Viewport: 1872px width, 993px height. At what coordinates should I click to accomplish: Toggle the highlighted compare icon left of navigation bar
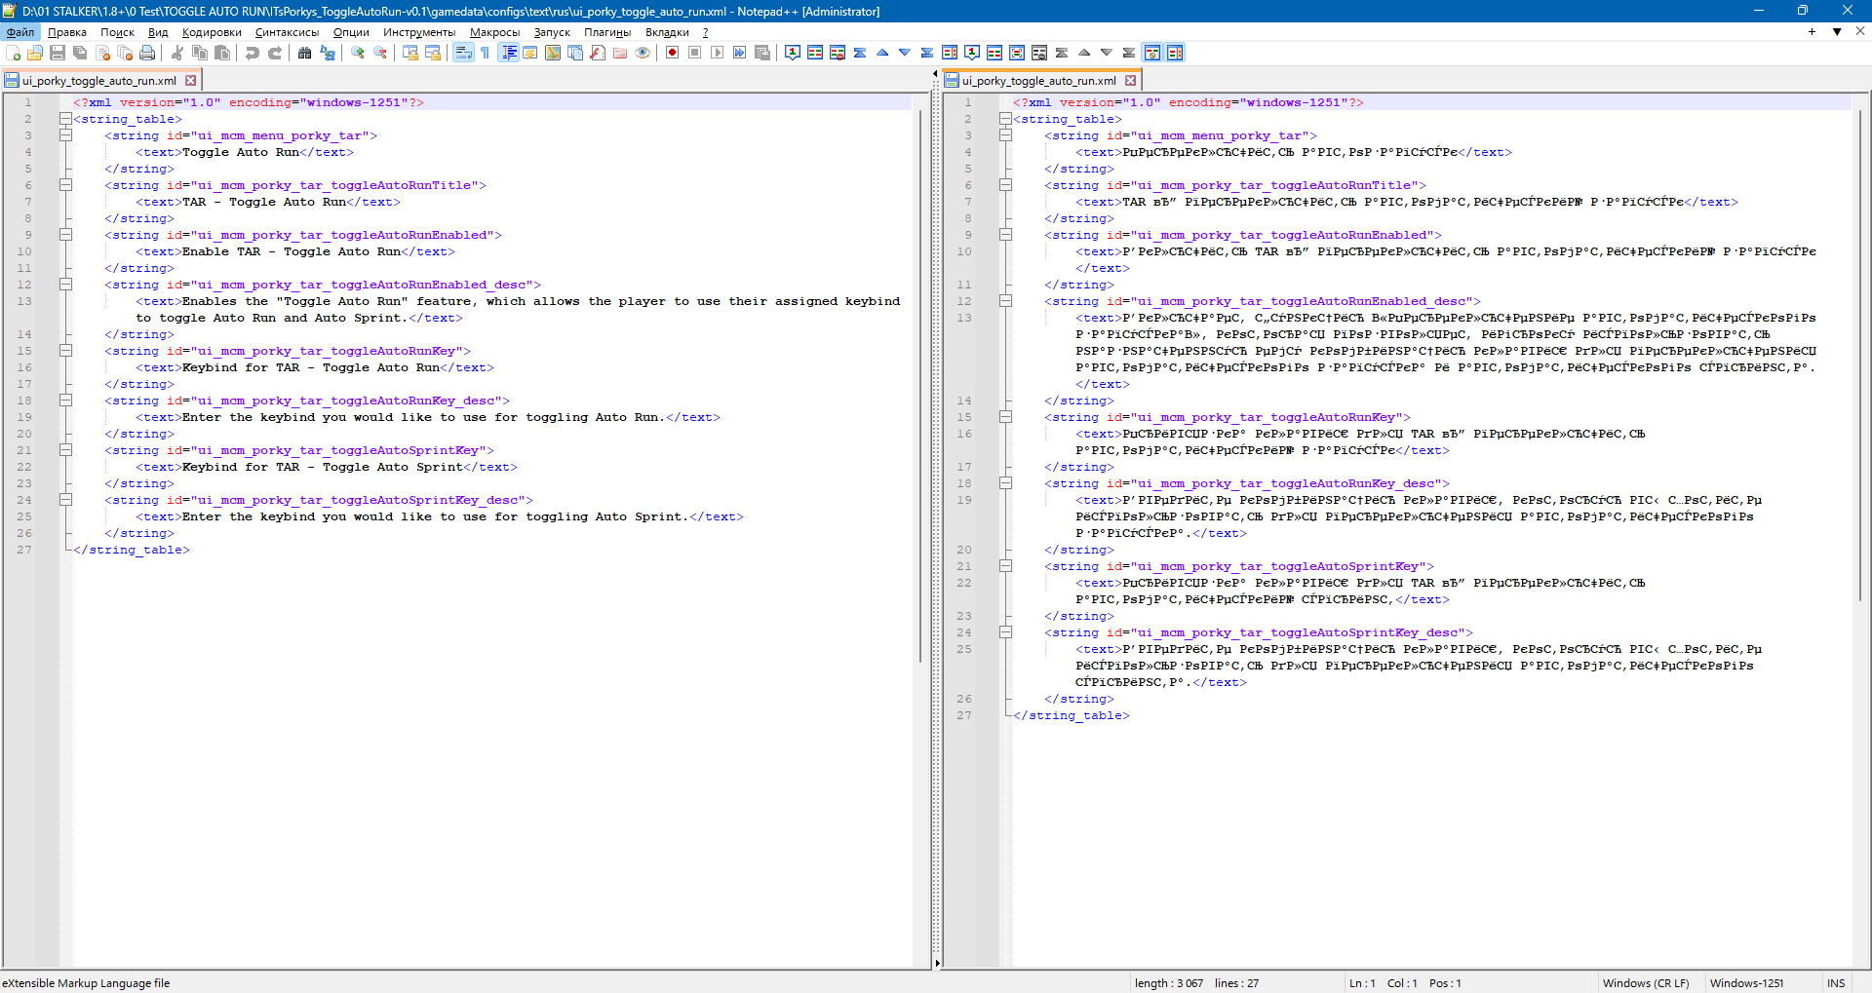pos(1152,53)
